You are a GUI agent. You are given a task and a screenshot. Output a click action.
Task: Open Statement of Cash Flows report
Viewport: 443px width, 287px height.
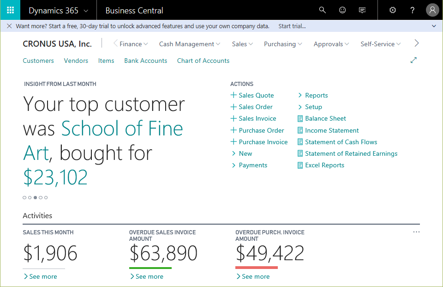[x=337, y=142]
